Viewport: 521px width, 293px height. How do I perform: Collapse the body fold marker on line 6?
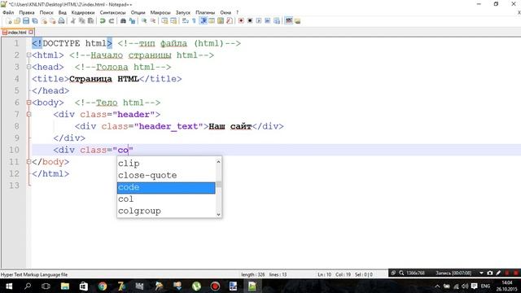pyautogui.click(x=29, y=103)
